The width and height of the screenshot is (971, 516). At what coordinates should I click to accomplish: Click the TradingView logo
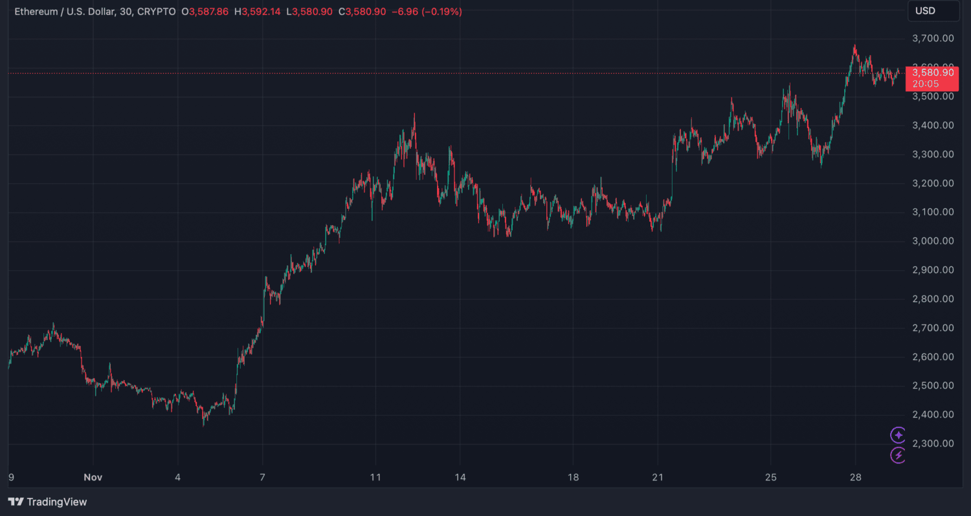pyautogui.click(x=47, y=502)
